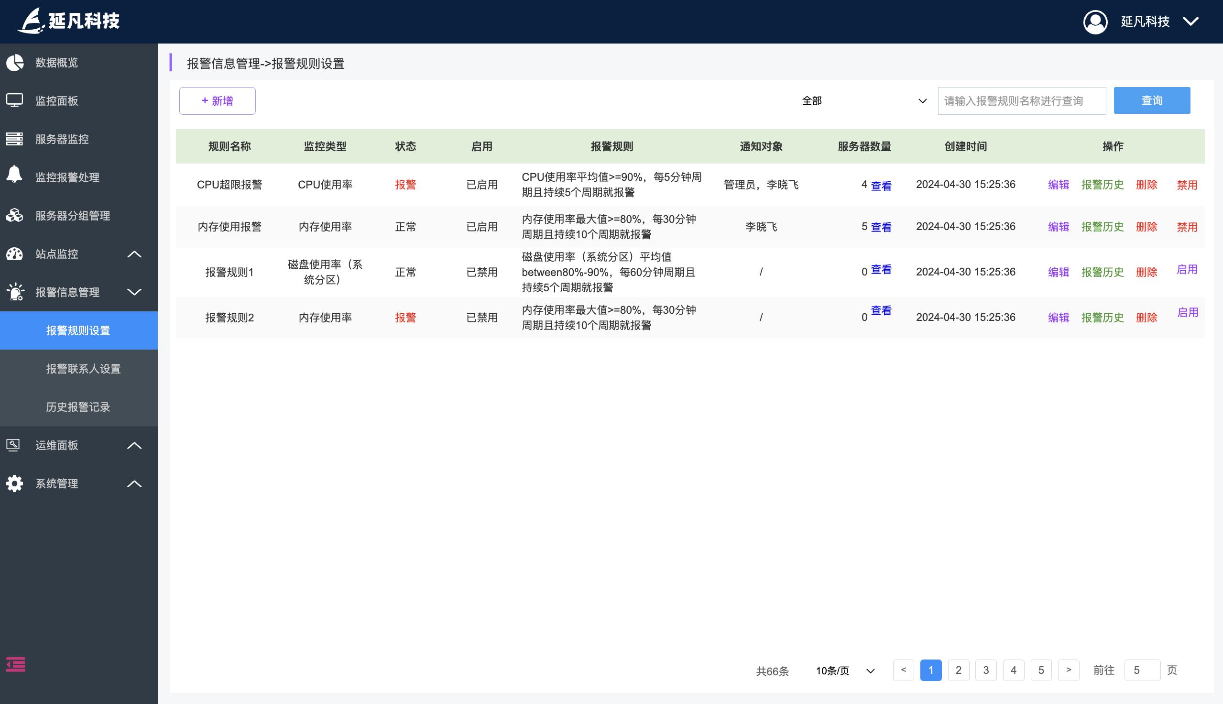
Task: Disable the CPU超限报警 rule
Action: [x=1187, y=184]
